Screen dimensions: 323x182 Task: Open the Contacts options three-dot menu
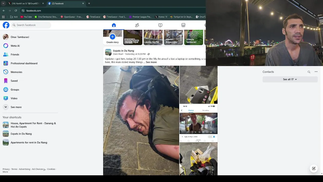click(x=316, y=72)
